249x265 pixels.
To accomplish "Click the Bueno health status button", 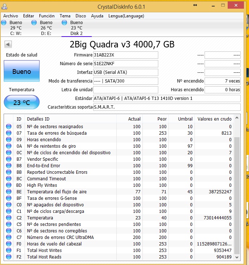I will point(22,71).
